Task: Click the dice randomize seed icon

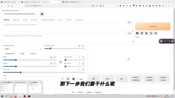Action: [68, 79]
